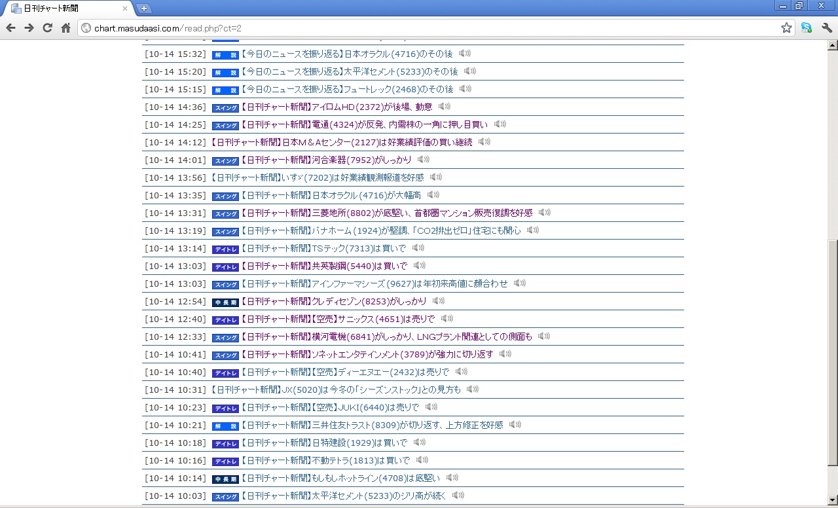Open a new browser tab
Image resolution: width=838 pixels, height=508 pixels.
pos(143,9)
